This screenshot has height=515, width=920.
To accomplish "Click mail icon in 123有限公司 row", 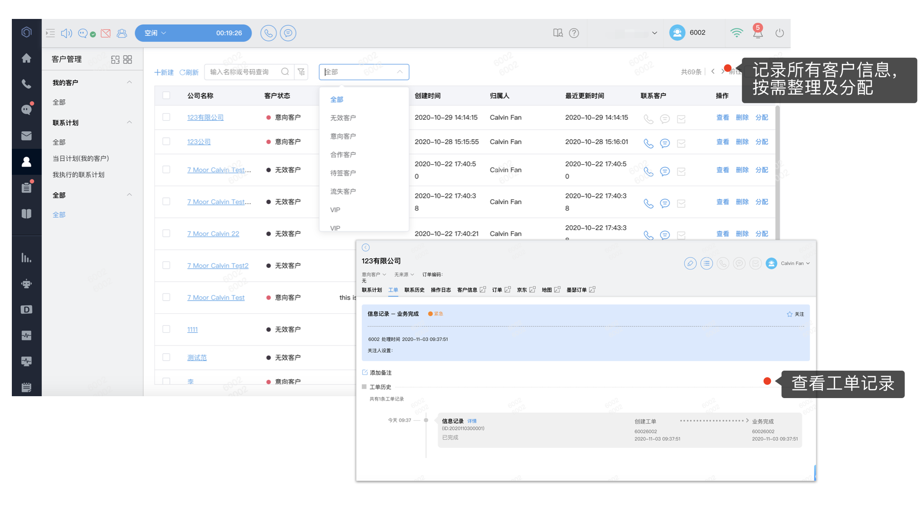I will point(681,119).
